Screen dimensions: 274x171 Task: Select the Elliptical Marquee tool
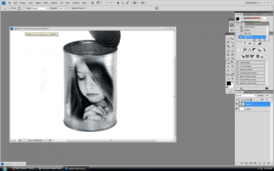tap(228, 39)
